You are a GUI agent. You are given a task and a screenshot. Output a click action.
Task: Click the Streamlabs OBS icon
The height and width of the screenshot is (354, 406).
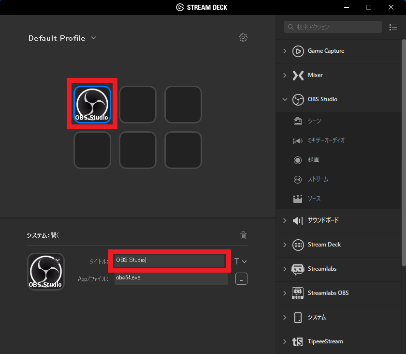pos(298,293)
